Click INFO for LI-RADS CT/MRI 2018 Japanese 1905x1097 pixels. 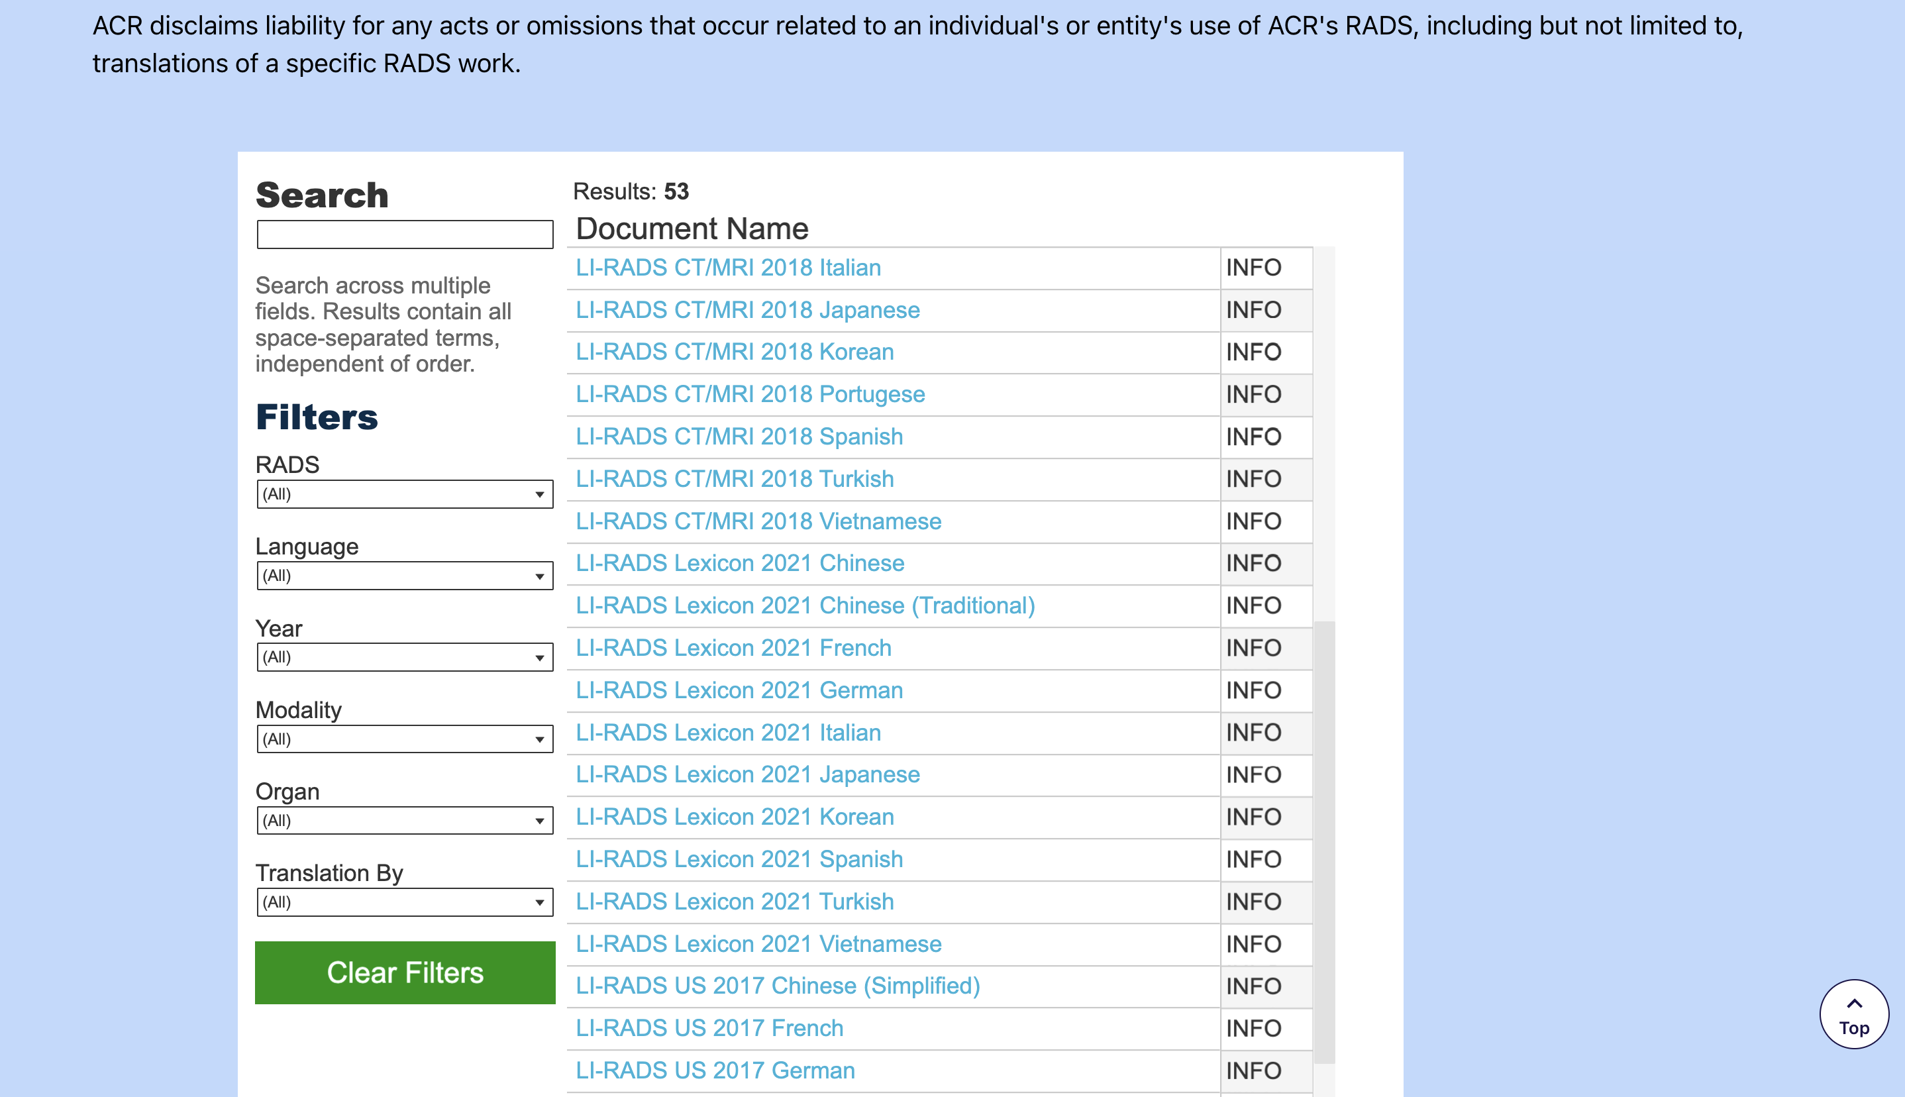pos(1253,309)
